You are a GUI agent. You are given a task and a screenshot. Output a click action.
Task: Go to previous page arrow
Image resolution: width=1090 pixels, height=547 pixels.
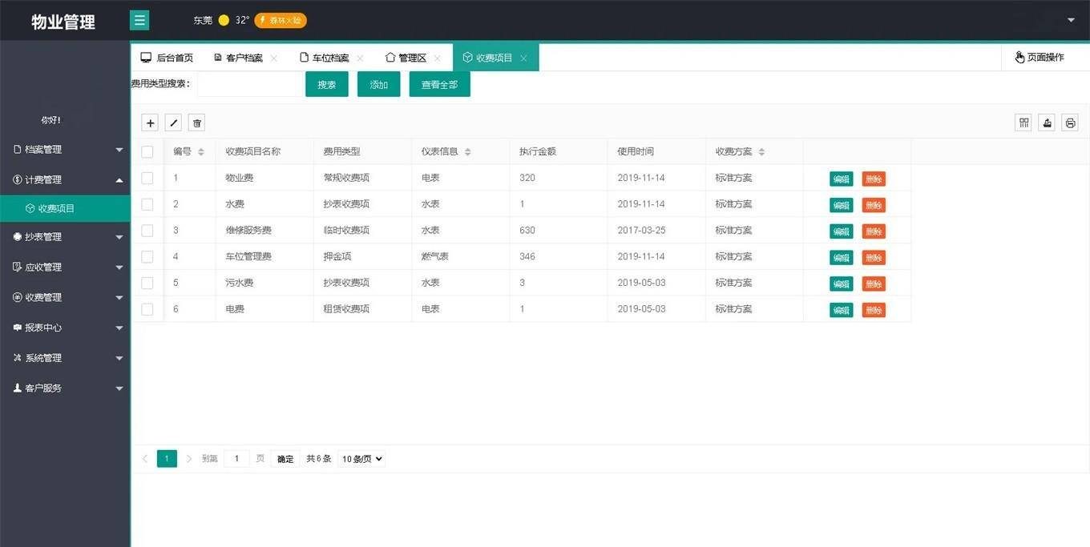point(145,459)
